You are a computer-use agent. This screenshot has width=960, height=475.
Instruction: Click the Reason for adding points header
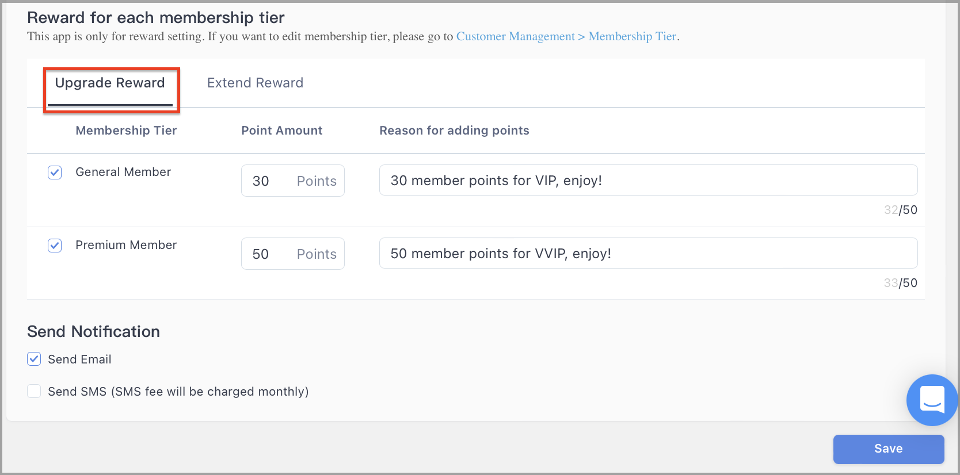tap(454, 131)
